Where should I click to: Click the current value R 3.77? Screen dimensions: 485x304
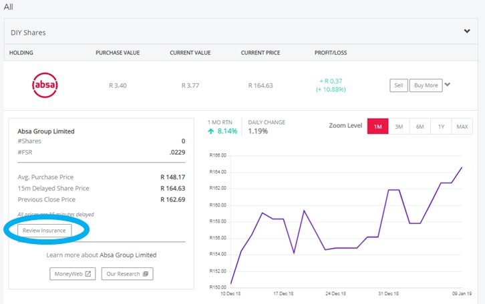coord(190,85)
